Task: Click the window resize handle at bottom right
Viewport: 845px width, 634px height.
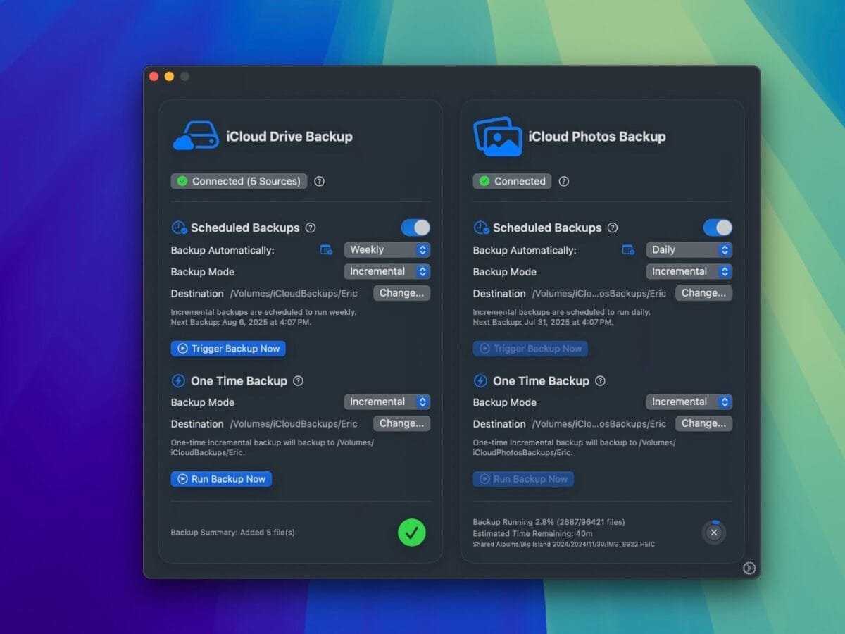Action: (749, 567)
